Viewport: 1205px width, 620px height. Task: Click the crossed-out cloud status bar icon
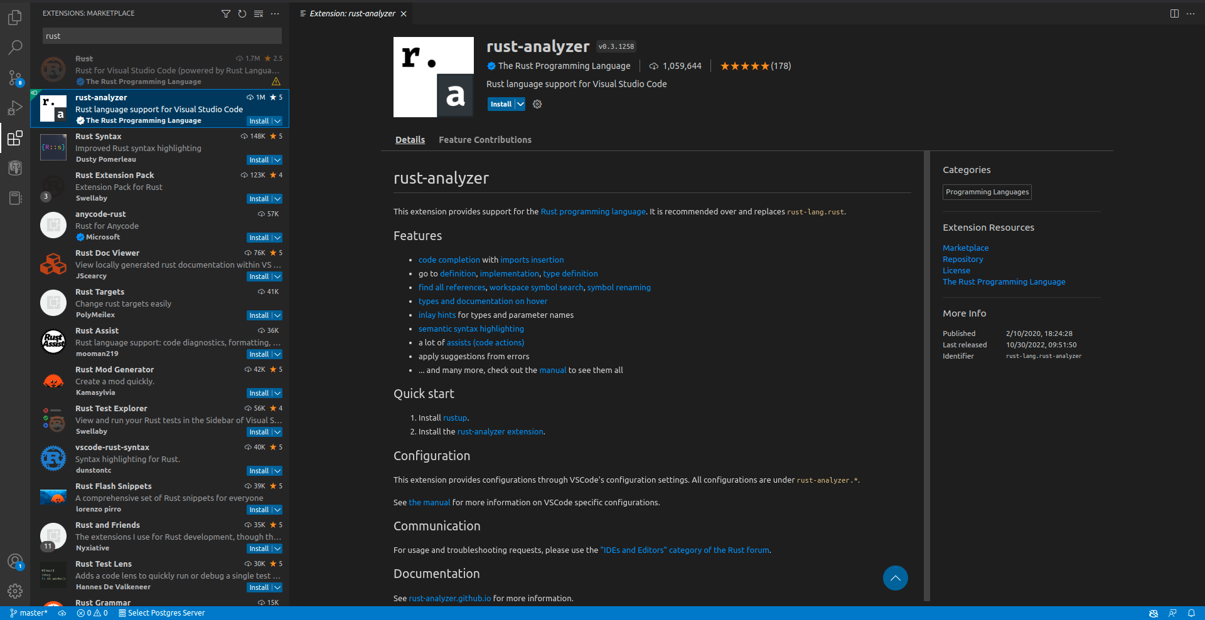point(1154,613)
